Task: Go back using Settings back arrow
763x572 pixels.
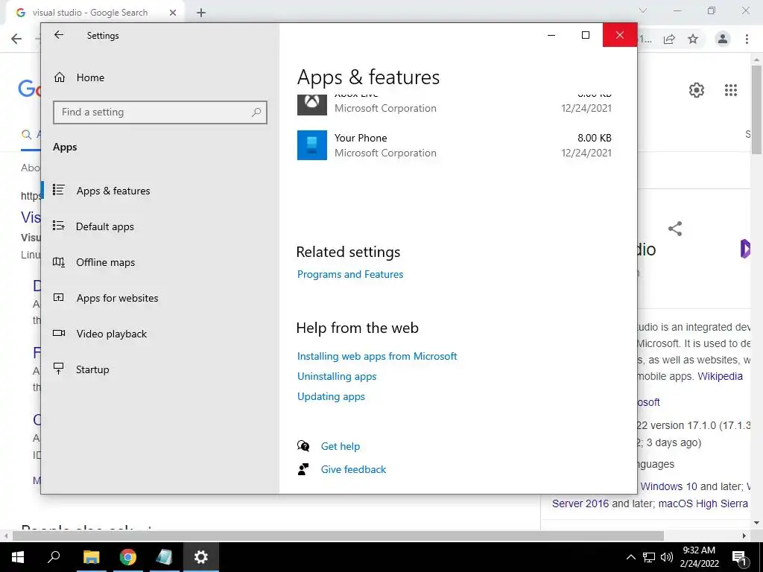Action: click(x=59, y=35)
